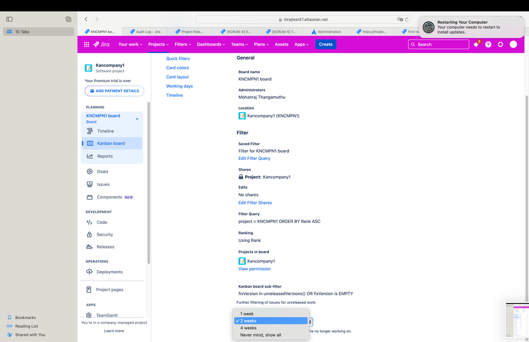The width and height of the screenshot is (529, 342).
Task: Open View permission link
Action: coord(254,269)
